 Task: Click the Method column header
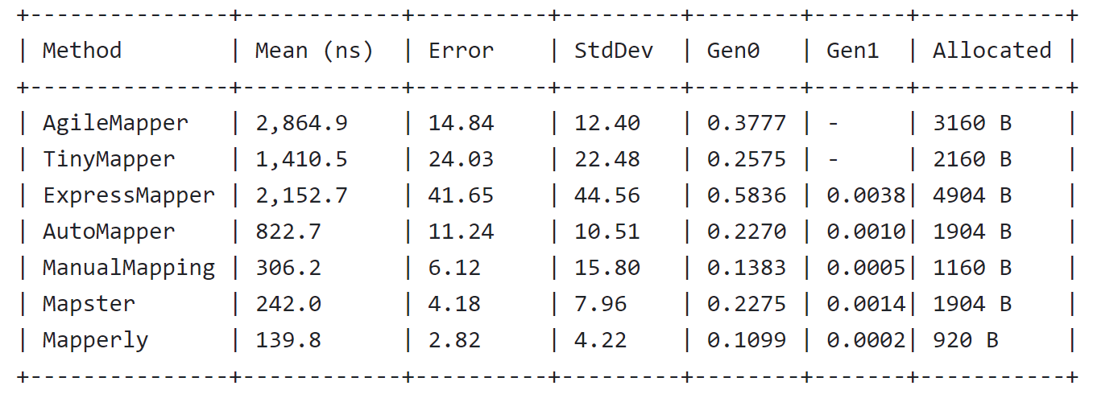tap(82, 51)
